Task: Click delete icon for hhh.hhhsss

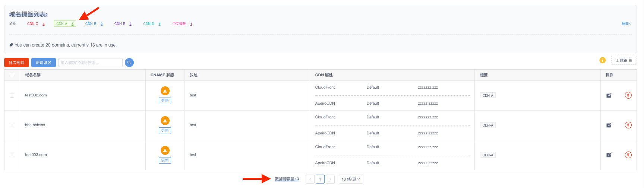Action: [628, 125]
